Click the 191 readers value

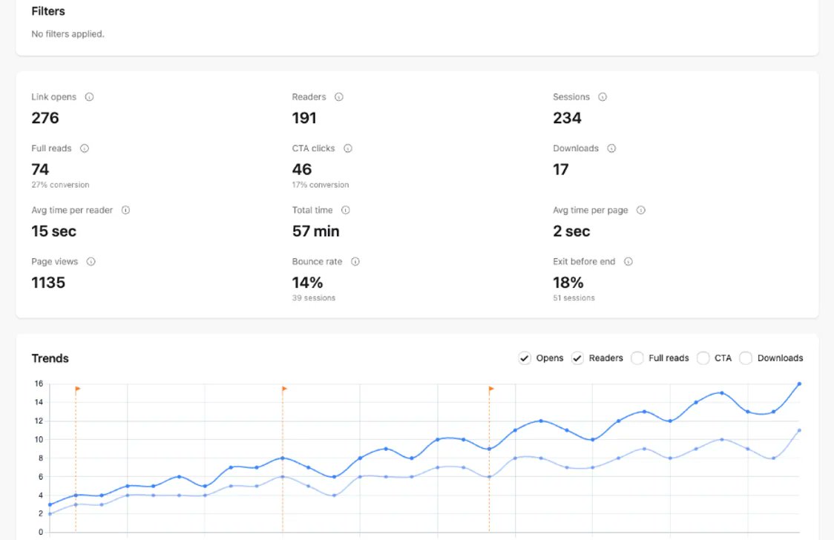[304, 118]
